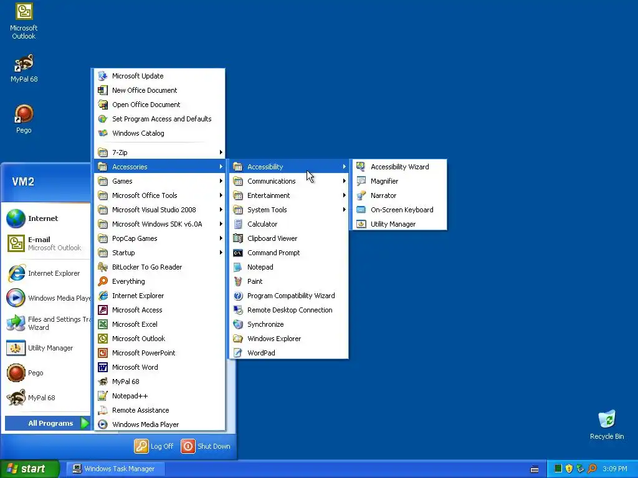This screenshot has width=638, height=478.
Task: Launch Magnifier from Accessibility menu
Action: tap(399, 181)
